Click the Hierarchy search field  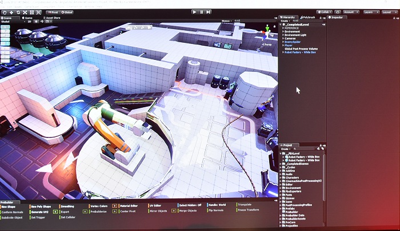tap(307, 21)
